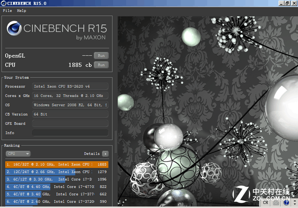Click the Processor name field

pyautogui.click(x=70, y=86)
